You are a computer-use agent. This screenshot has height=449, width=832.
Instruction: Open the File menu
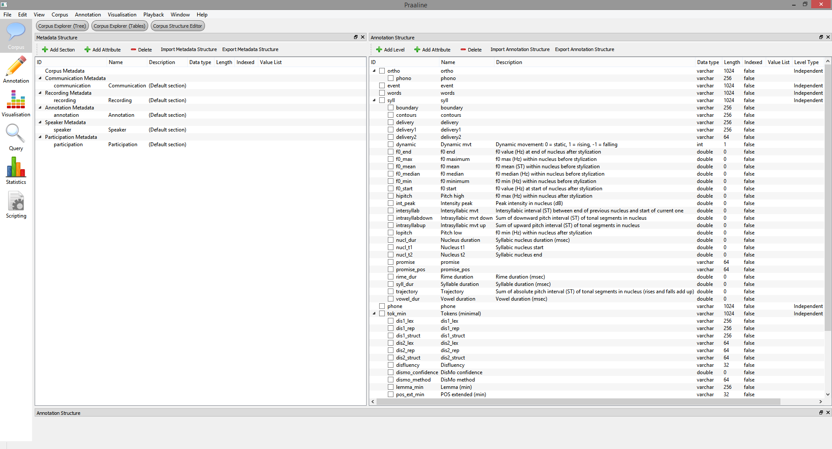tap(7, 15)
